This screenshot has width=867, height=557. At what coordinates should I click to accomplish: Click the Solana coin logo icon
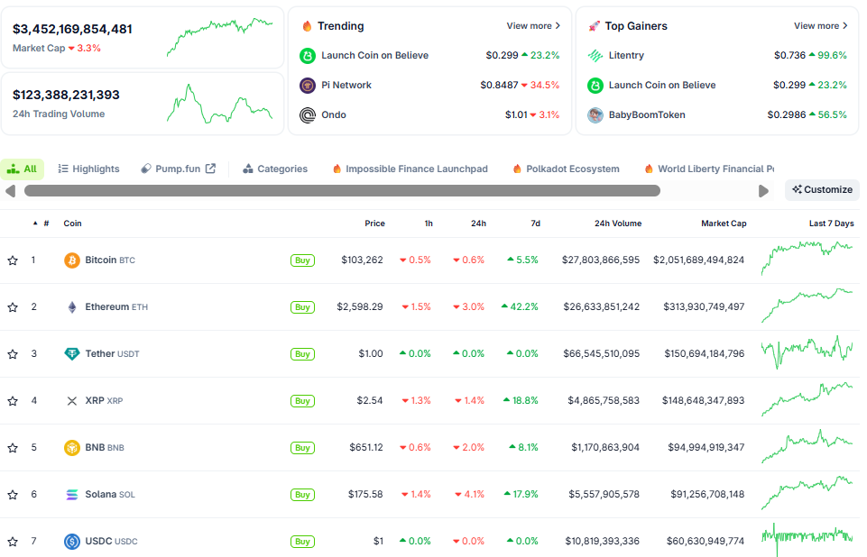(72, 495)
